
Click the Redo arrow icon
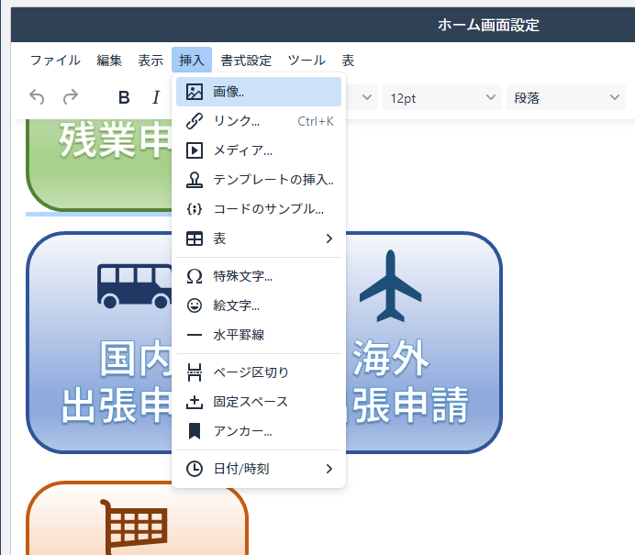(x=71, y=97)
